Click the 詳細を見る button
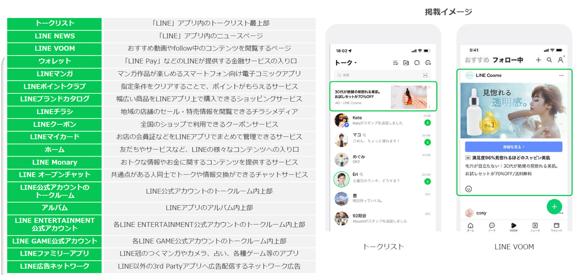This screenshot has height=275, width=586. point(513,147)
